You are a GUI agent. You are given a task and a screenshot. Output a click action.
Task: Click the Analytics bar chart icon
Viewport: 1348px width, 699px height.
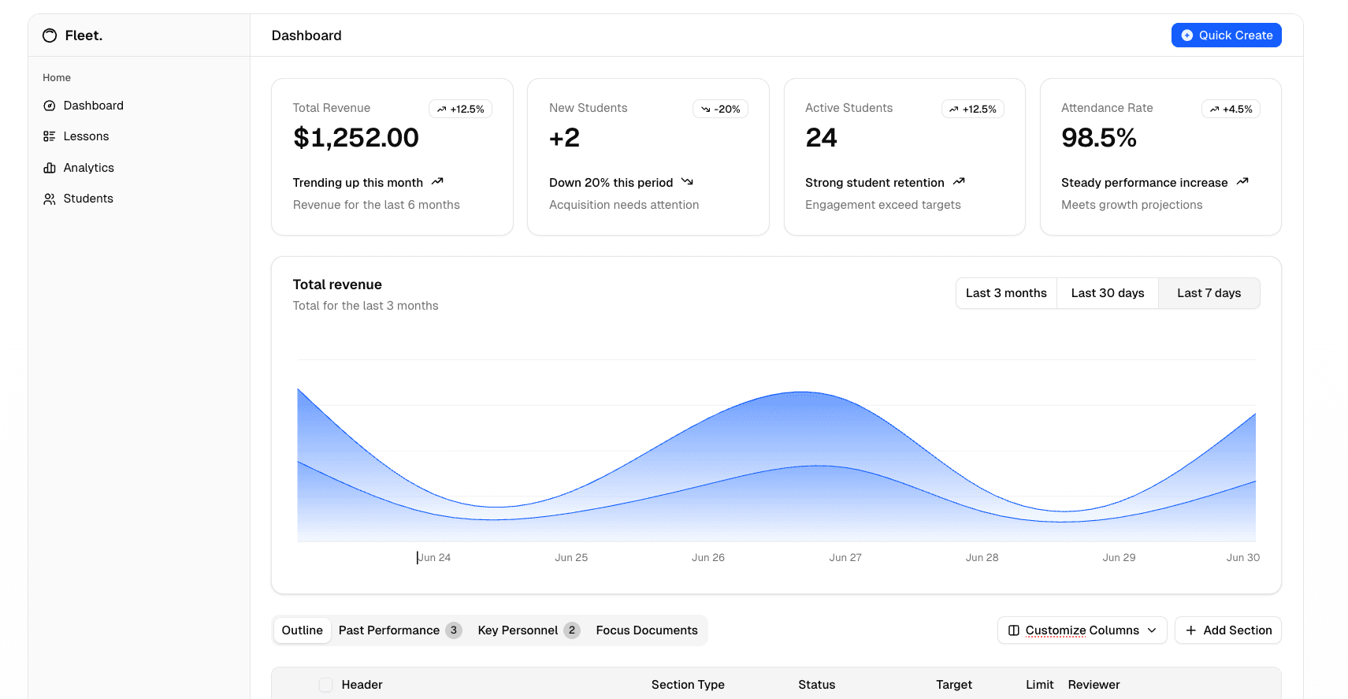(x=50, y=168)
